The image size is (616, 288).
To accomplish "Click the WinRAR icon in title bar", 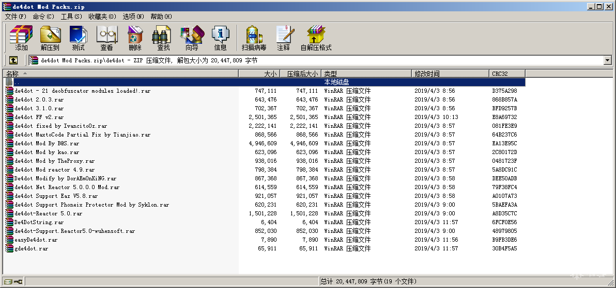I will coord(6,6).
